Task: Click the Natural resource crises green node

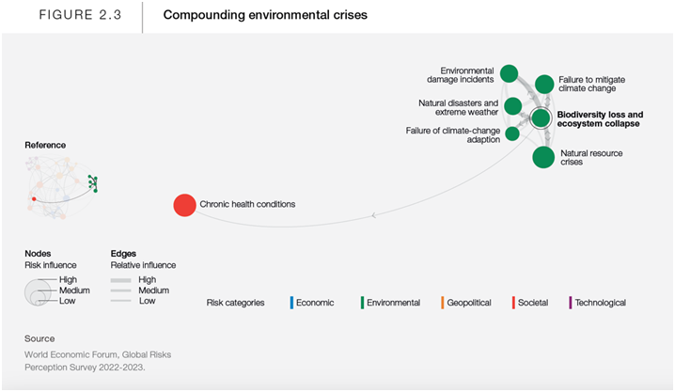Action: 543,157
